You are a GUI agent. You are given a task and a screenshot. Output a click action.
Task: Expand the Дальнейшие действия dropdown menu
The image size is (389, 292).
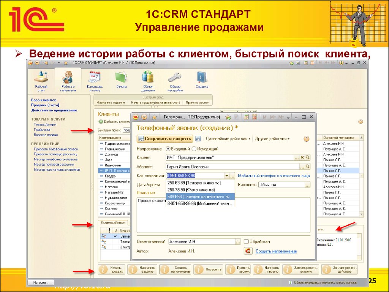[228, 139]
